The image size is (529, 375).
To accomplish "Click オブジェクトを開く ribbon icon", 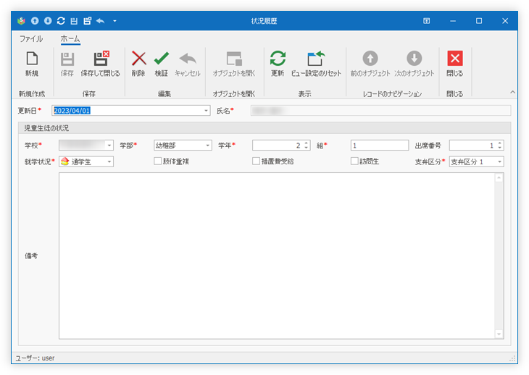I will pyautogui.click(x=234, y=64).
